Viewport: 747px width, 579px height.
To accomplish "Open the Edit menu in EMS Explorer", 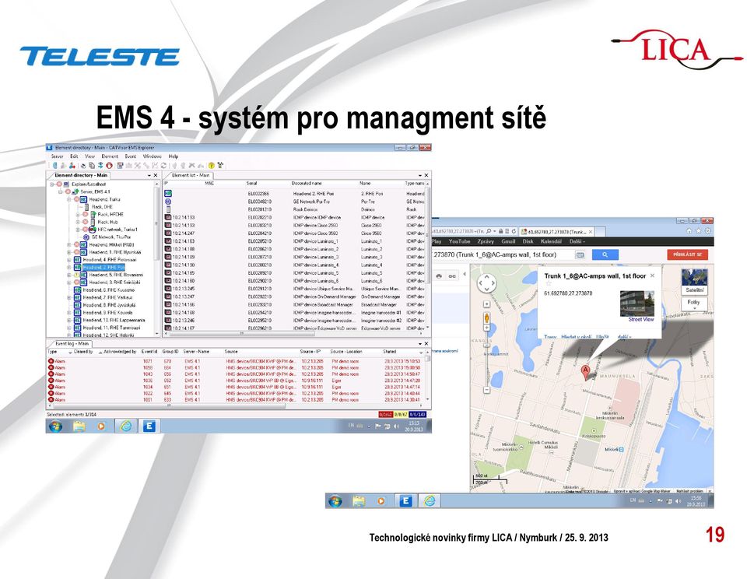I will tap(75, 156).
